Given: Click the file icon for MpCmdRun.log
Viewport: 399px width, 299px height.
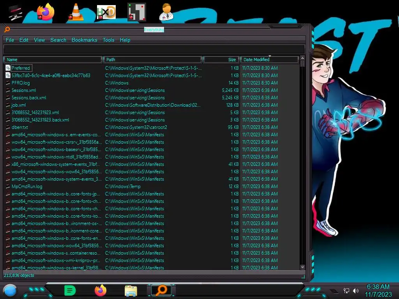Looking at the screenshot, I should (x=8, y=186).
